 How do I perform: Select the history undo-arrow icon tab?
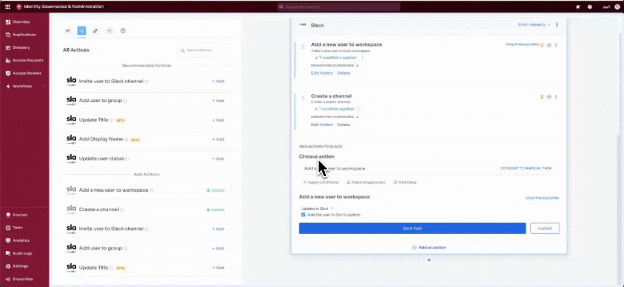(109, 31)
